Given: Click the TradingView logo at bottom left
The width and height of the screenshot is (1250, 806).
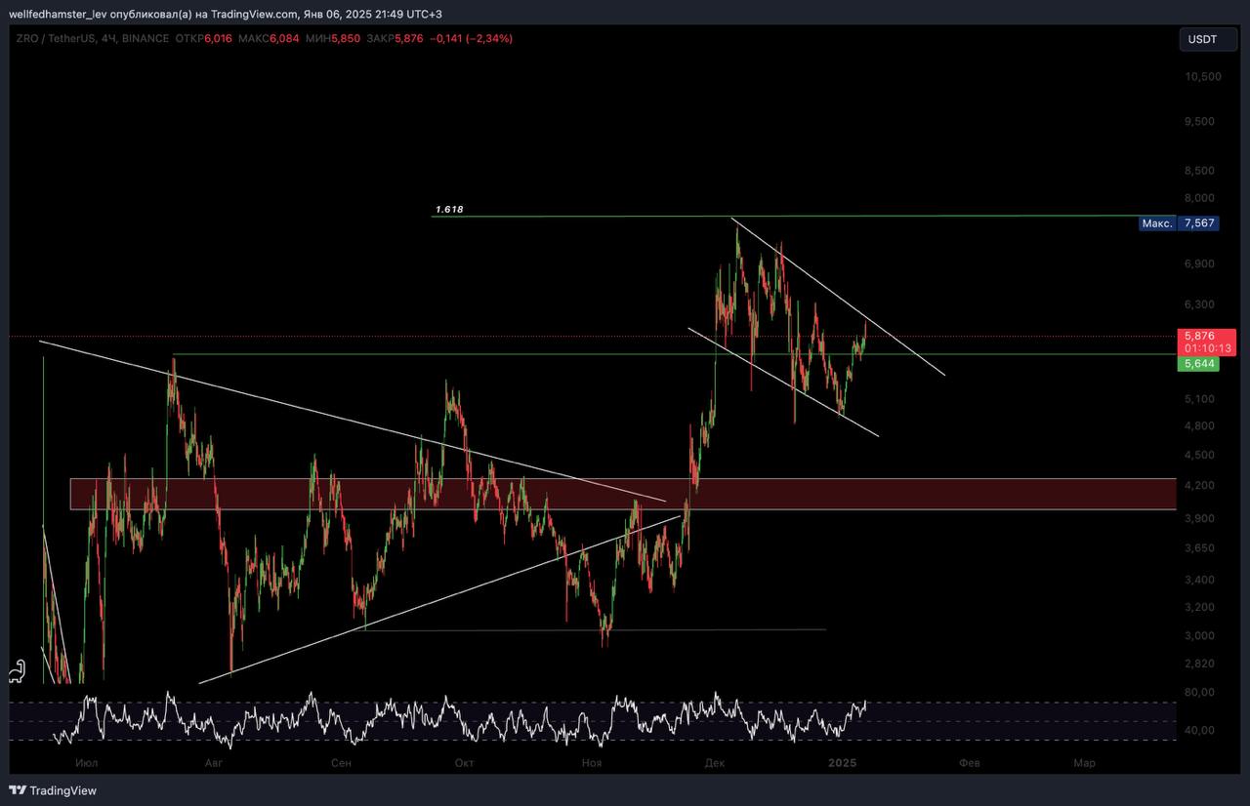Looking at the screenshot, I should click(54, 790).
